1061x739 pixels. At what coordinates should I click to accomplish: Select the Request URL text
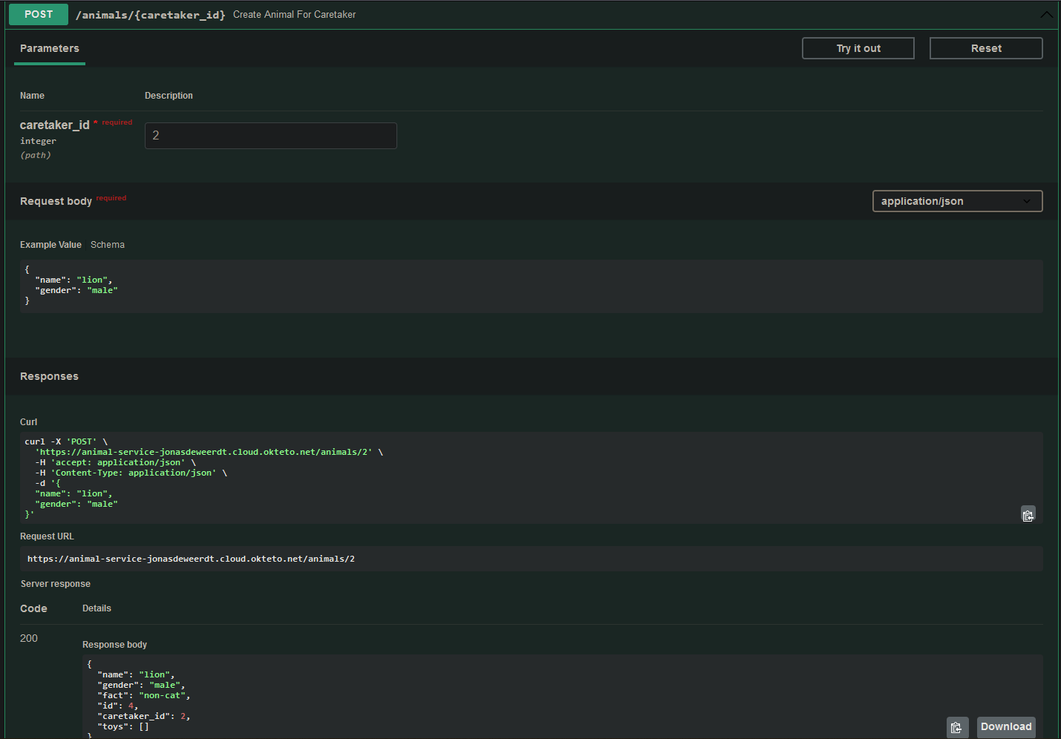coord(191,558)
